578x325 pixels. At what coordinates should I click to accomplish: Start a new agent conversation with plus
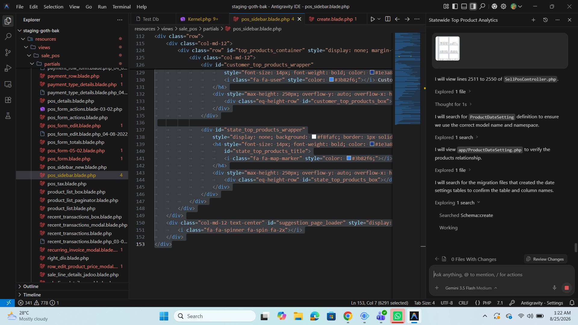[533, 20]
